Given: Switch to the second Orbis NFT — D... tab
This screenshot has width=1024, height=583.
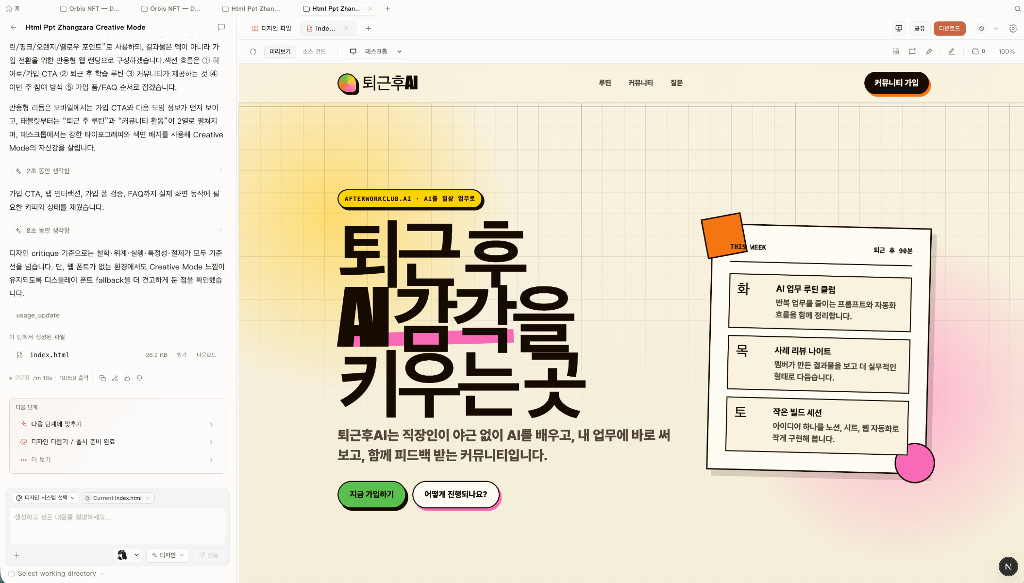Looking at the screenshot, I should pyautogui.click(x=171, y=9).
